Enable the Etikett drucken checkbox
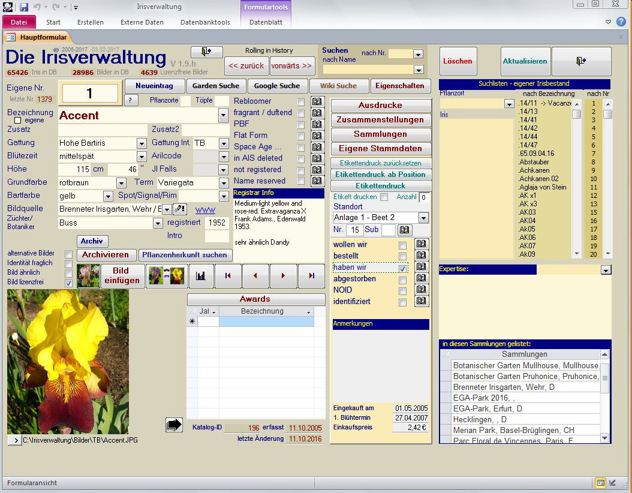 click(x=384, y=197)
